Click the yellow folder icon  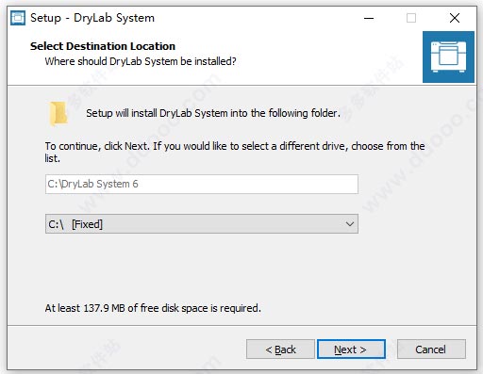click(x=58, y=113)
